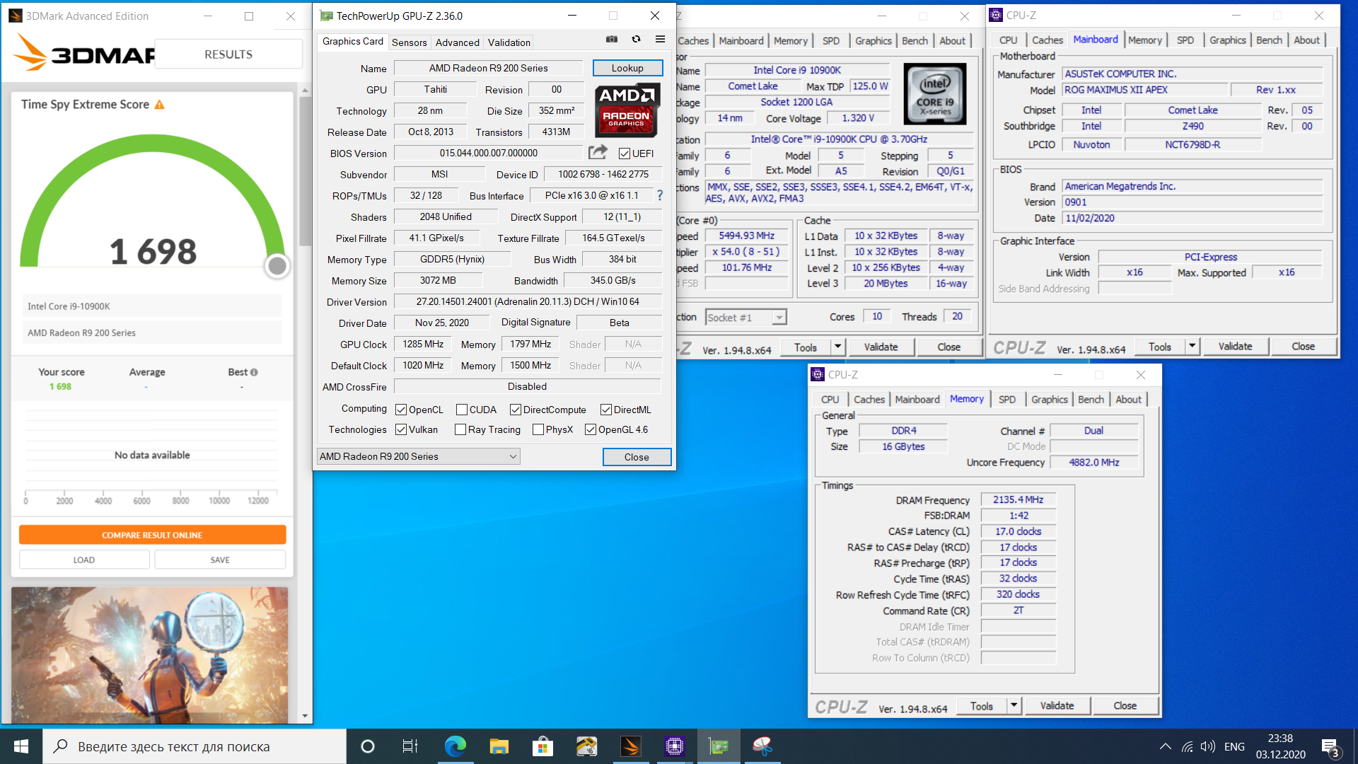Click Validate in CPU-Z Memory window

point(1057,705)
